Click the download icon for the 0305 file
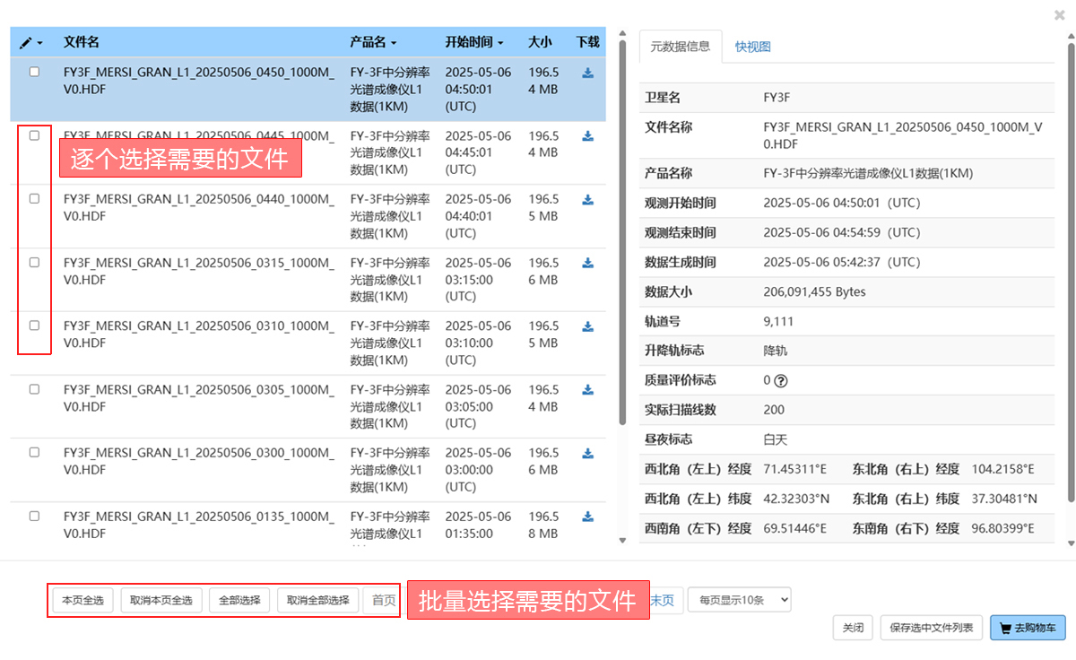Image resolution: width=1076 pixels, height=660 pixels. click(x=587, y=390)
